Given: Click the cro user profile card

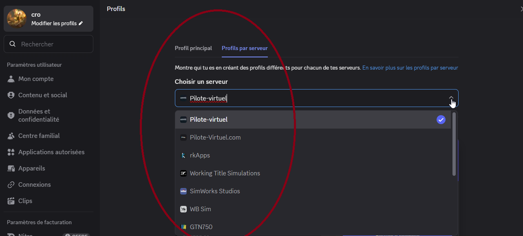Looking at the screenshot, I should pos(49,19).
